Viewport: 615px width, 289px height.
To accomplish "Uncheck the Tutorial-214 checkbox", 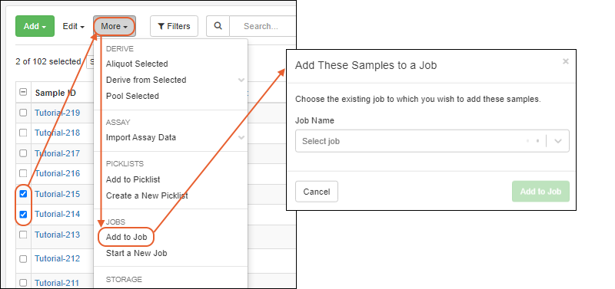I will [x=23, y=214].
